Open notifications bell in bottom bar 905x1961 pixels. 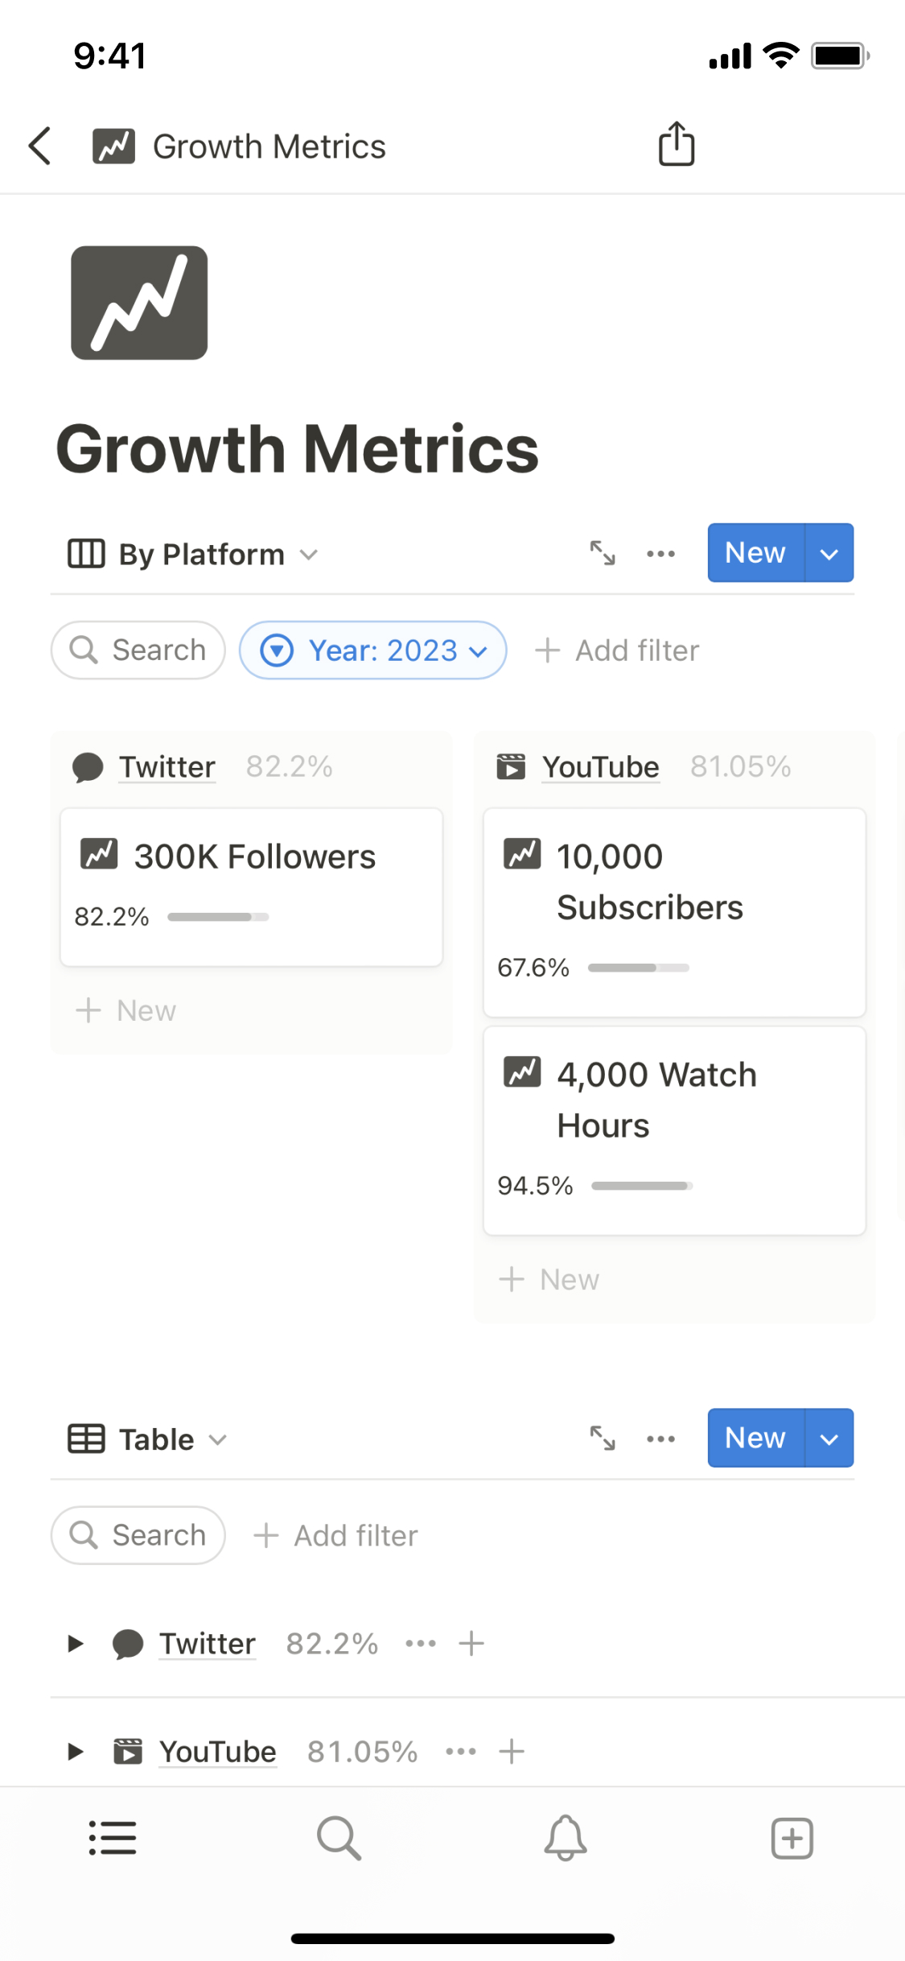pos(566,1838)
